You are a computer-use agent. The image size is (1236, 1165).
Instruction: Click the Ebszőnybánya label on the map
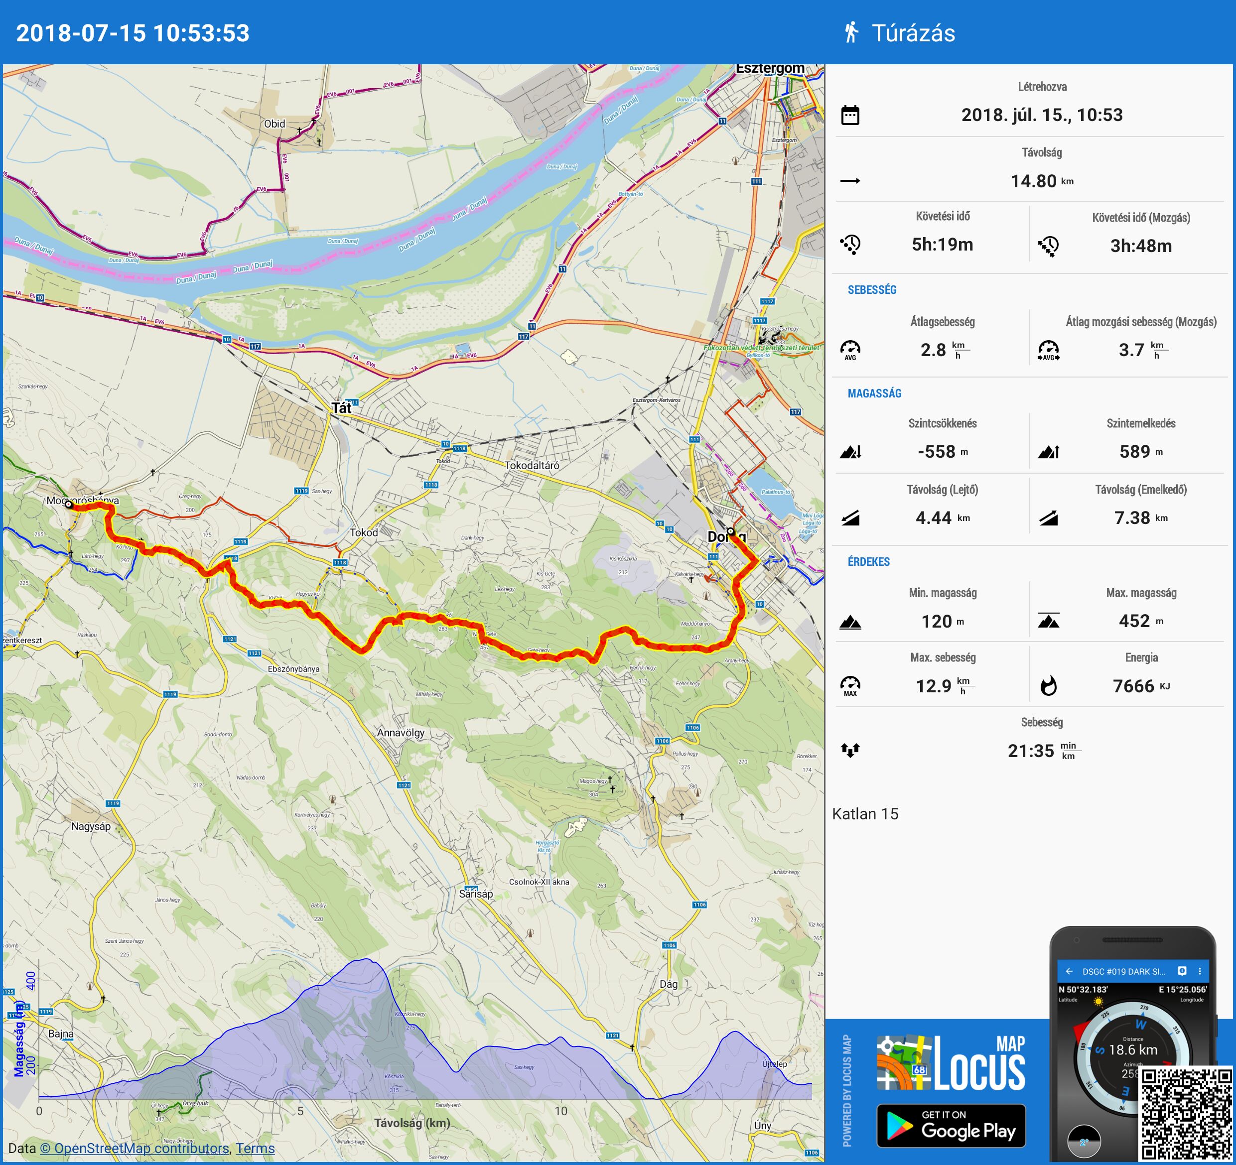coord(293,669)
